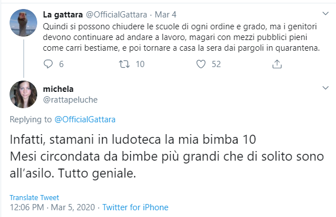
Task: Open the La gattara display name
Action: pos(63,15)
